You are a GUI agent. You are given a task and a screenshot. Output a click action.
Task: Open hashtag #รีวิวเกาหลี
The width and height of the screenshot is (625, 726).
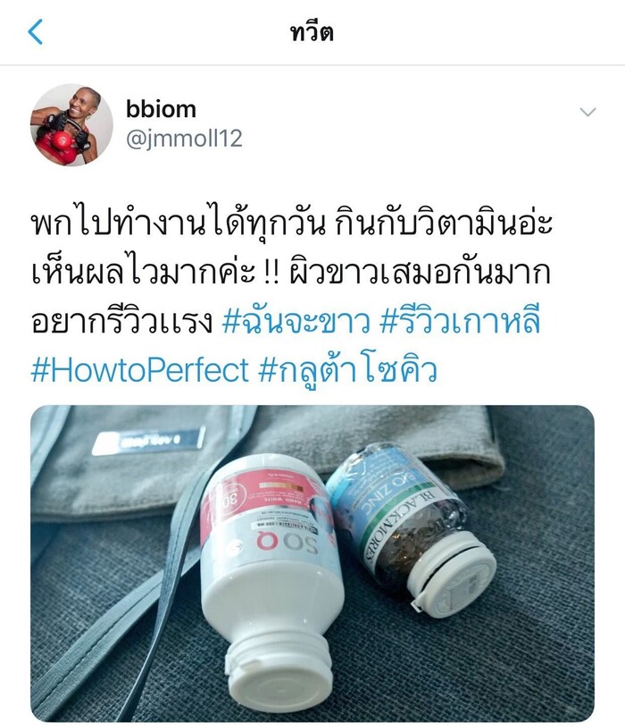pyautogui.click(x=460, y=320)
